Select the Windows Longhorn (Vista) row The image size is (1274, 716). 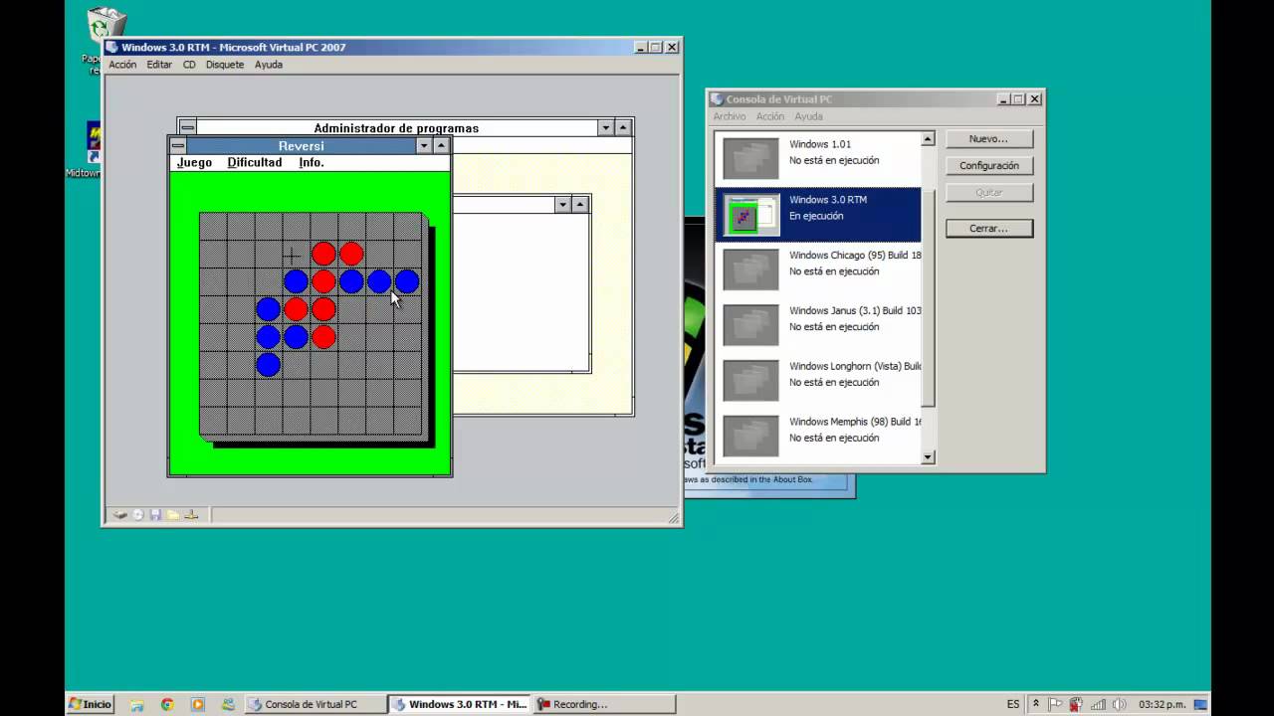coord(818,382)
